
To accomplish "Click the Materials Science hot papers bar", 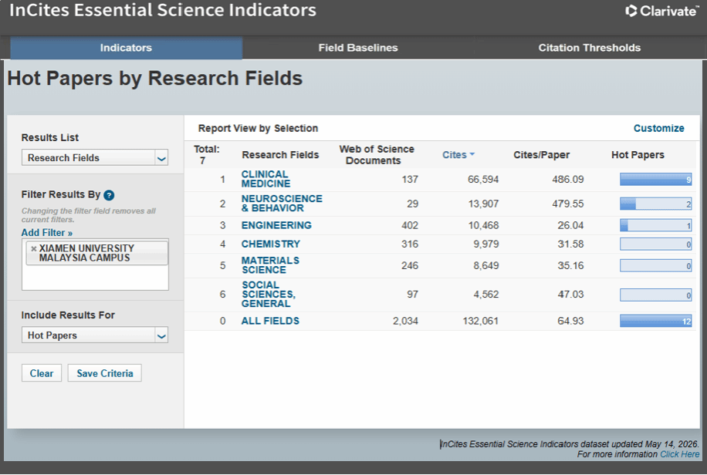I will [655, 265].
